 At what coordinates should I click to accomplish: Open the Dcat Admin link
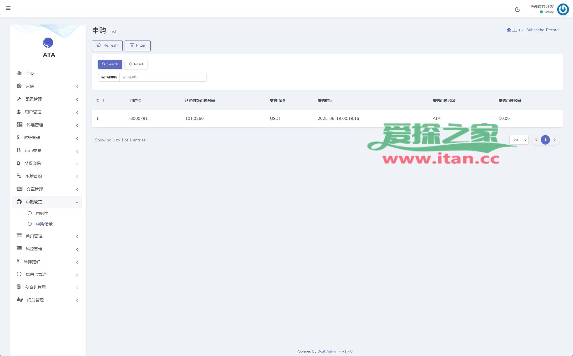point(327,351)
